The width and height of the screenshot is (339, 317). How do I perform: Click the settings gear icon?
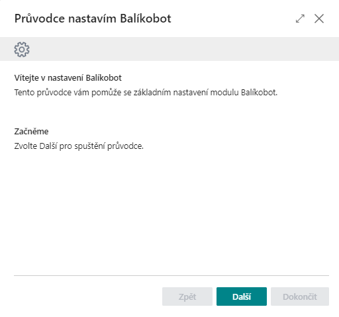coord(22,50)
